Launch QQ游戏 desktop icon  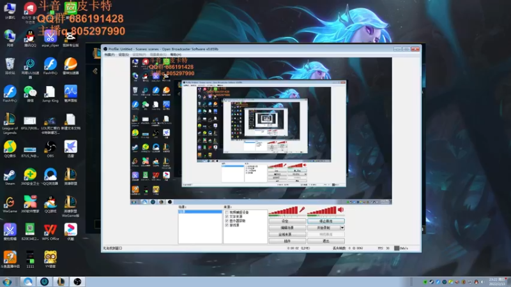pos(50,204)
